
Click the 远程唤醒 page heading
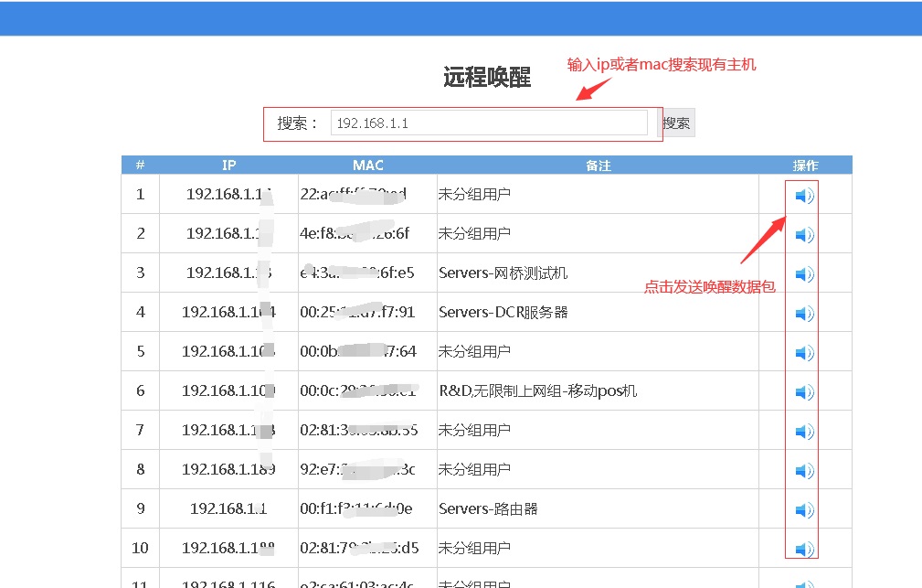[487, 78]
